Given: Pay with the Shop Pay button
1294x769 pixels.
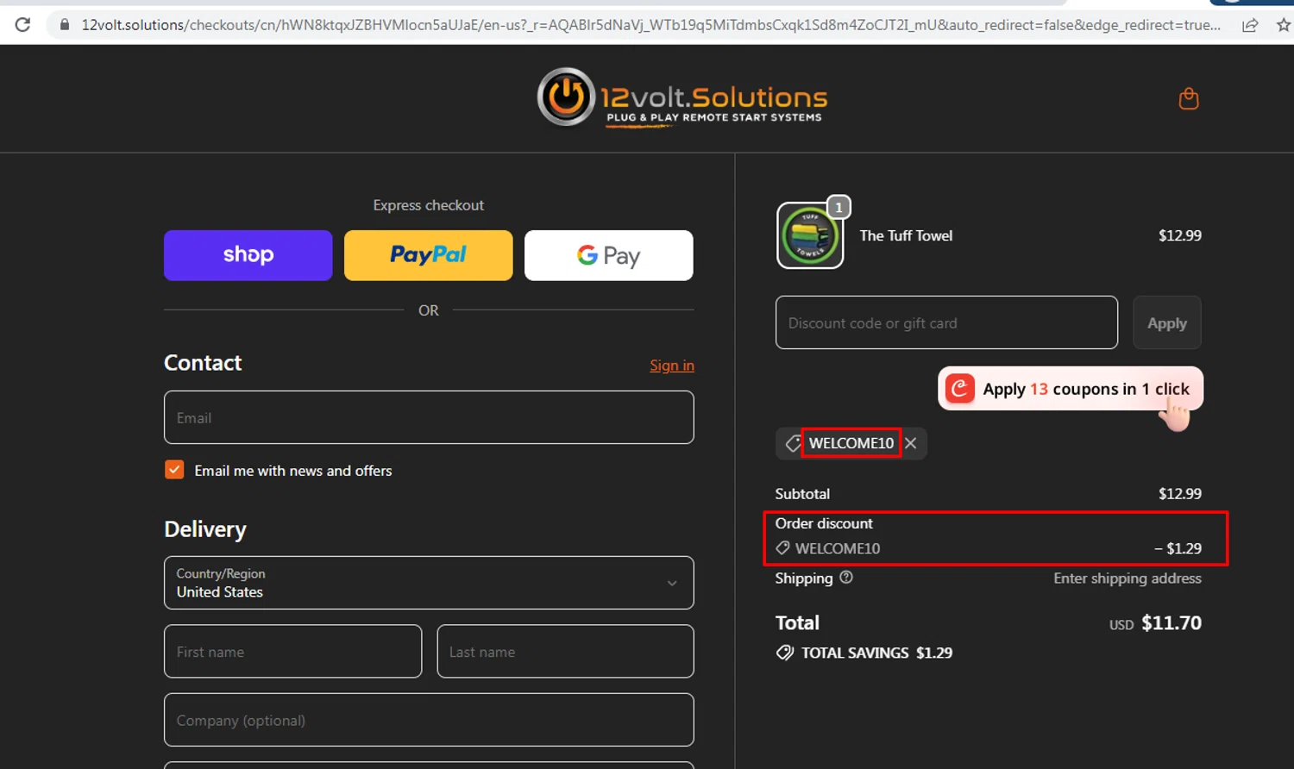Looking at the screenshot, I should (248, 255).
